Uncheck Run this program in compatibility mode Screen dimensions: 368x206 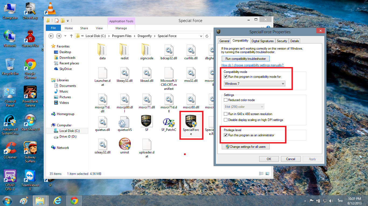(x=226, y=77)
